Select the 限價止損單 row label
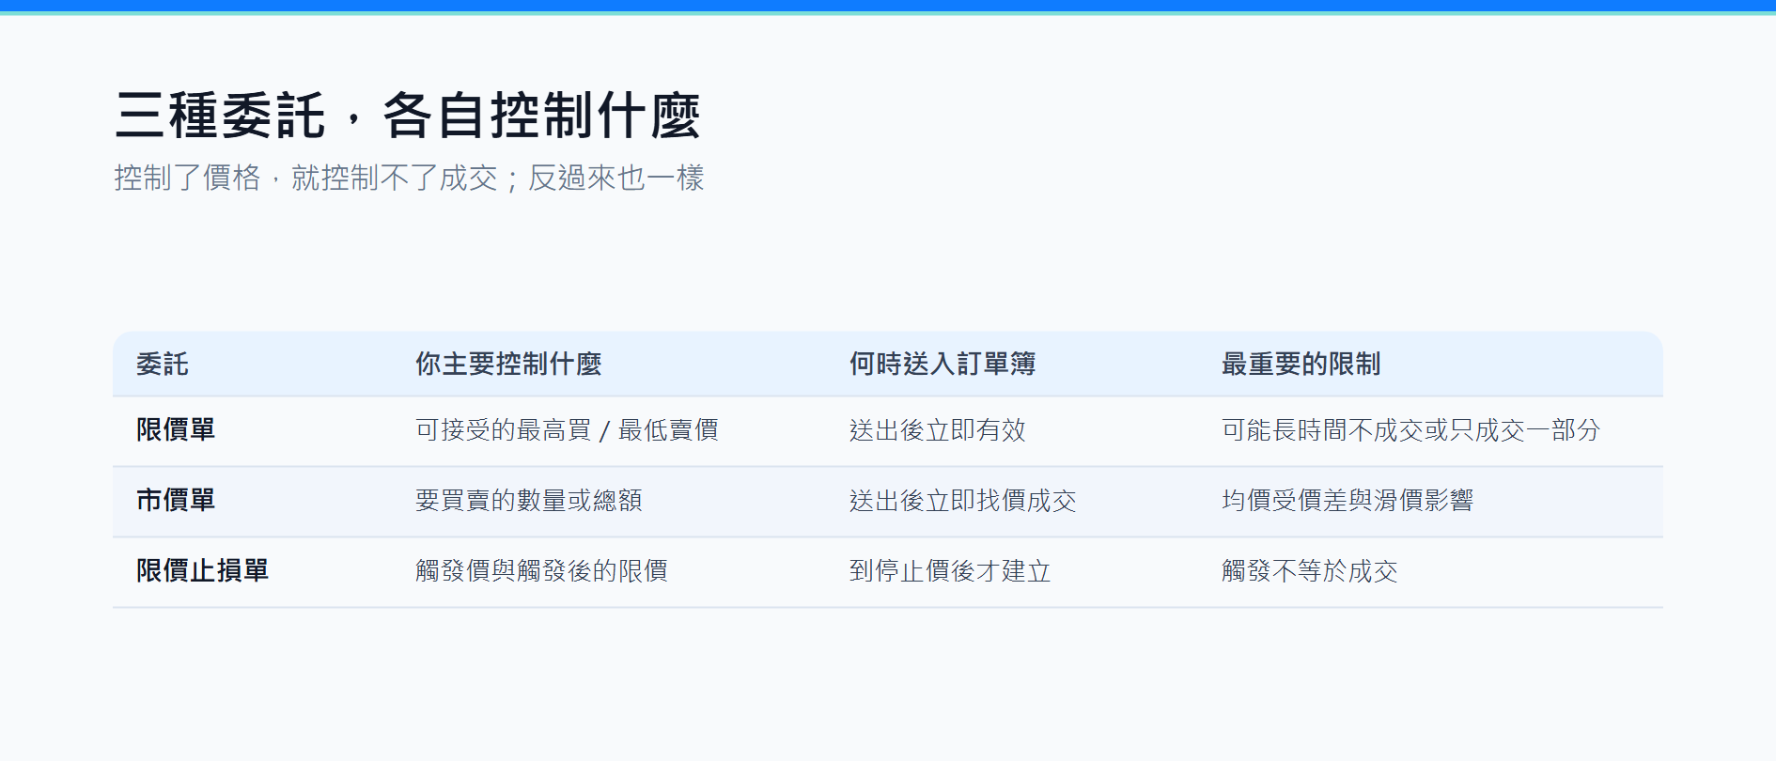This screenshot has height=761, width=1776. click(202, 571)
